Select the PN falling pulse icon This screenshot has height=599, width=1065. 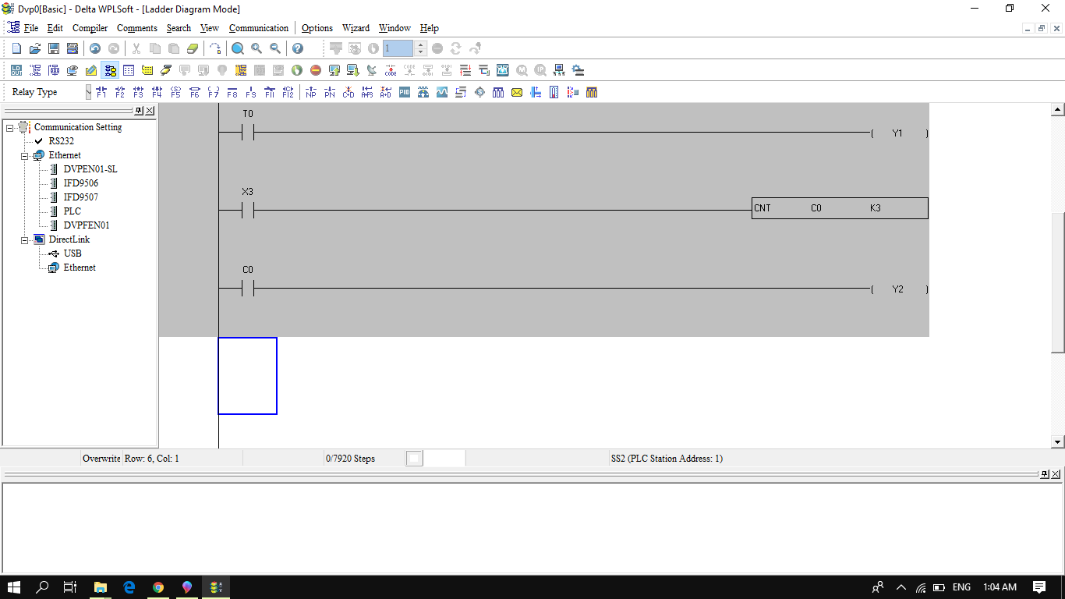(330, 92)
